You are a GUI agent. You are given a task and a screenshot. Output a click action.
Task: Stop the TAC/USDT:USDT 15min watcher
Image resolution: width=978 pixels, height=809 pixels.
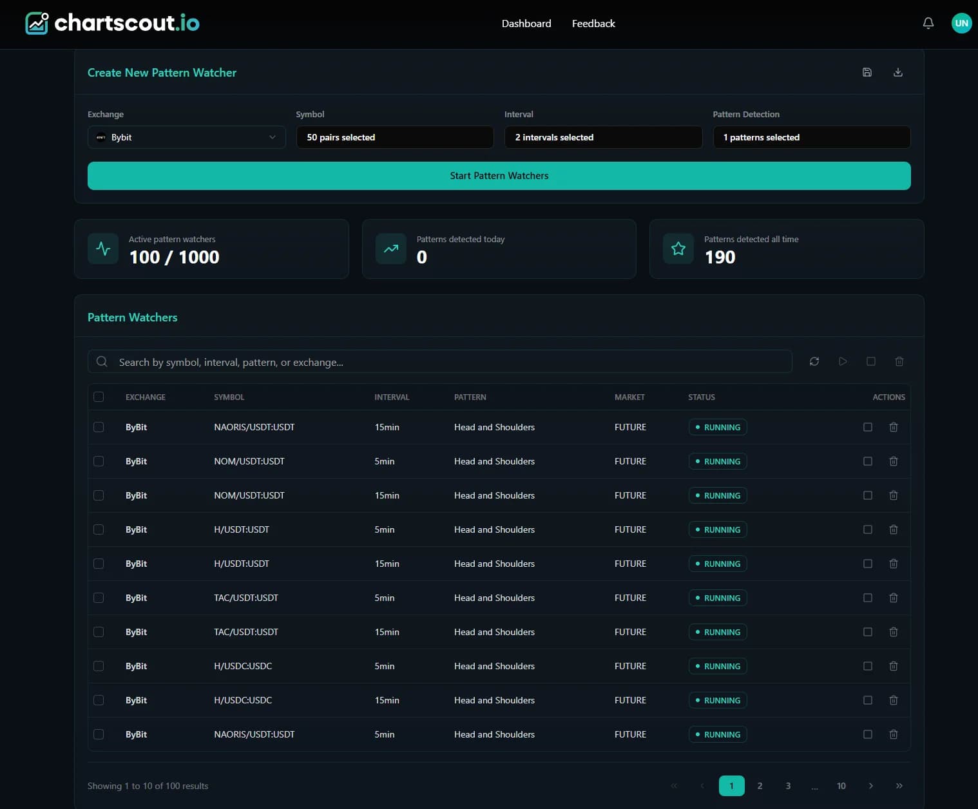click(867, 632)
